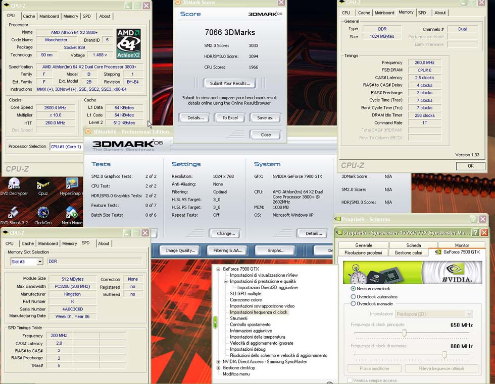Open Nero Home desktop shortcut
The image size is (495, 384).
pos(72,216)
